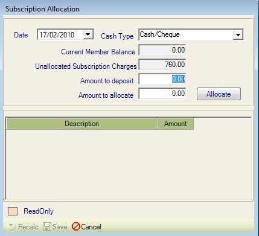Click the Save label in bottom toolbar
Image resolution: width=259 pixels, height=236 pixels.
[60, 227]
